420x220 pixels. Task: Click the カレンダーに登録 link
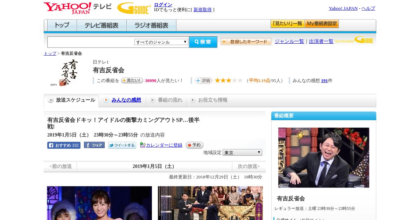pyautogui.click(x=164, y=145)
